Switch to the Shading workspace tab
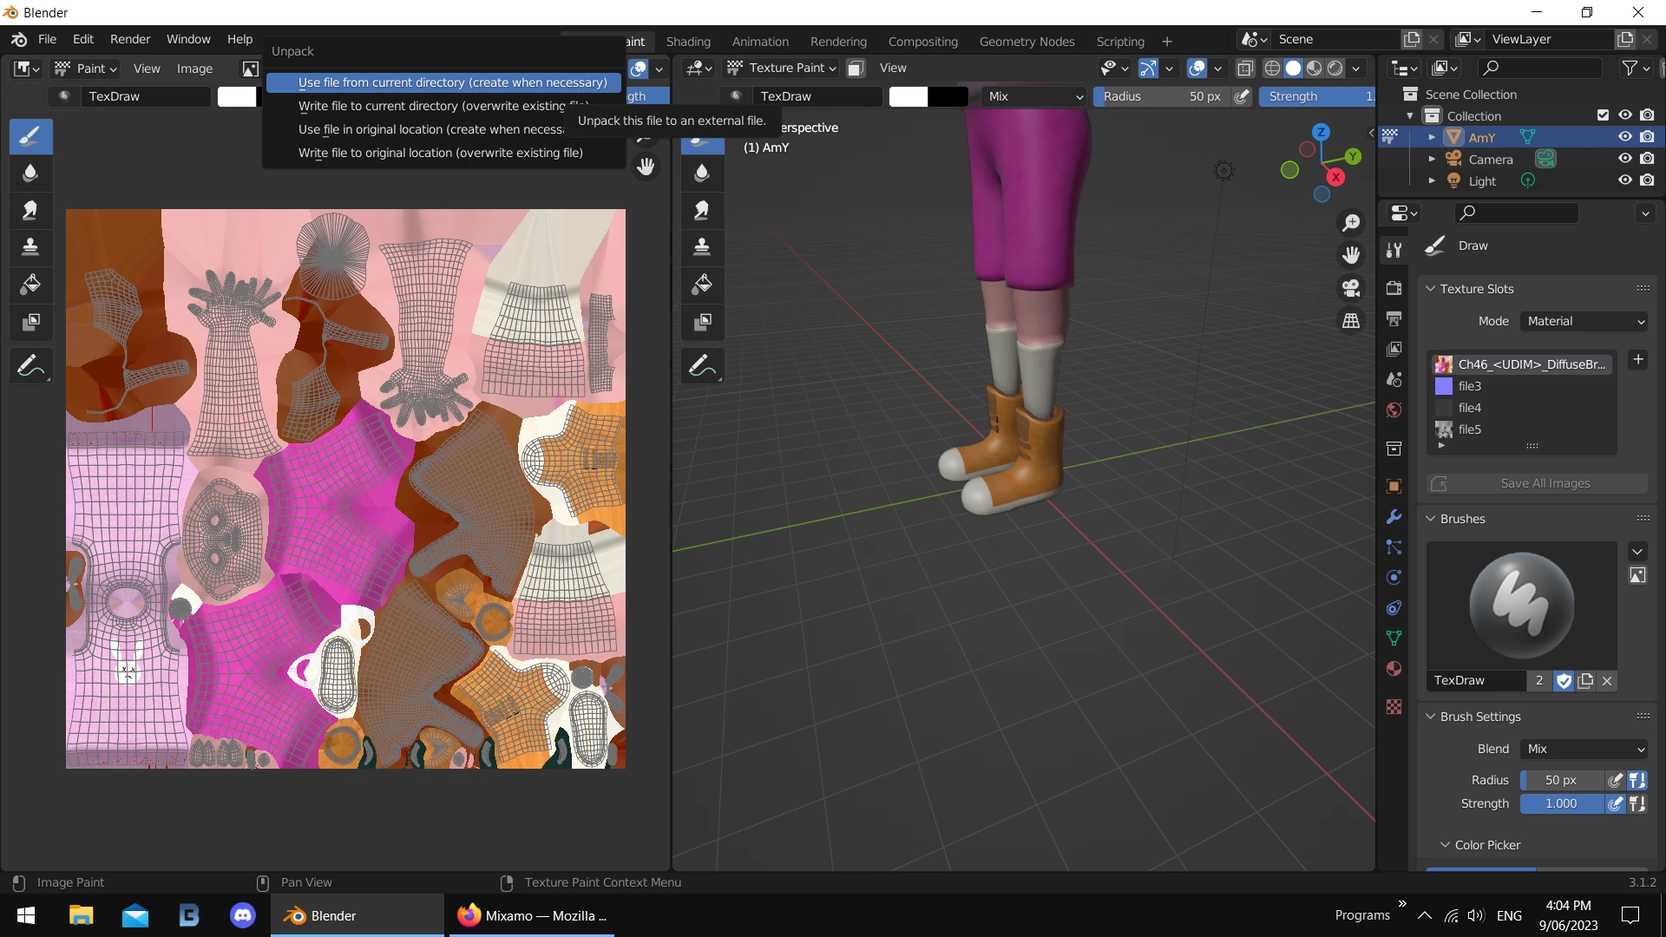1666x937 pixels. [x=688, y=42]
